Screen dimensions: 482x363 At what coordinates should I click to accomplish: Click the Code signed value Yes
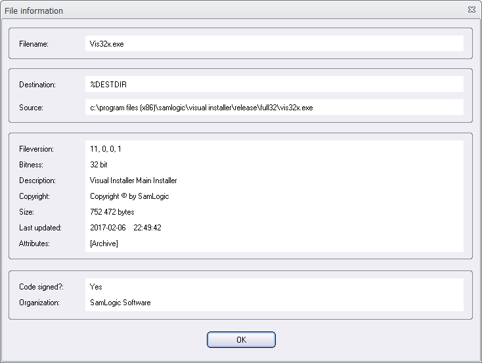(96, 287)
